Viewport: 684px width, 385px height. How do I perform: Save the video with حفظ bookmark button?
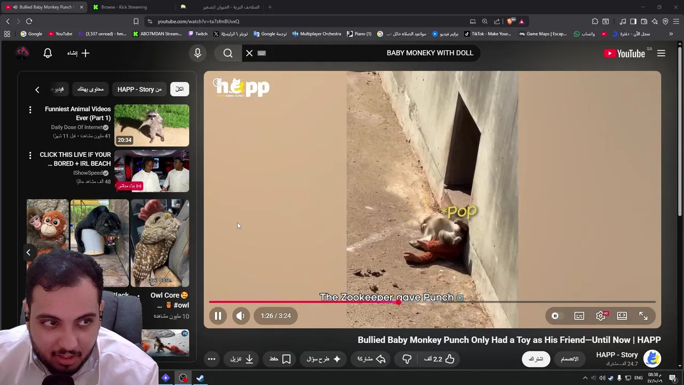(281, 359)
